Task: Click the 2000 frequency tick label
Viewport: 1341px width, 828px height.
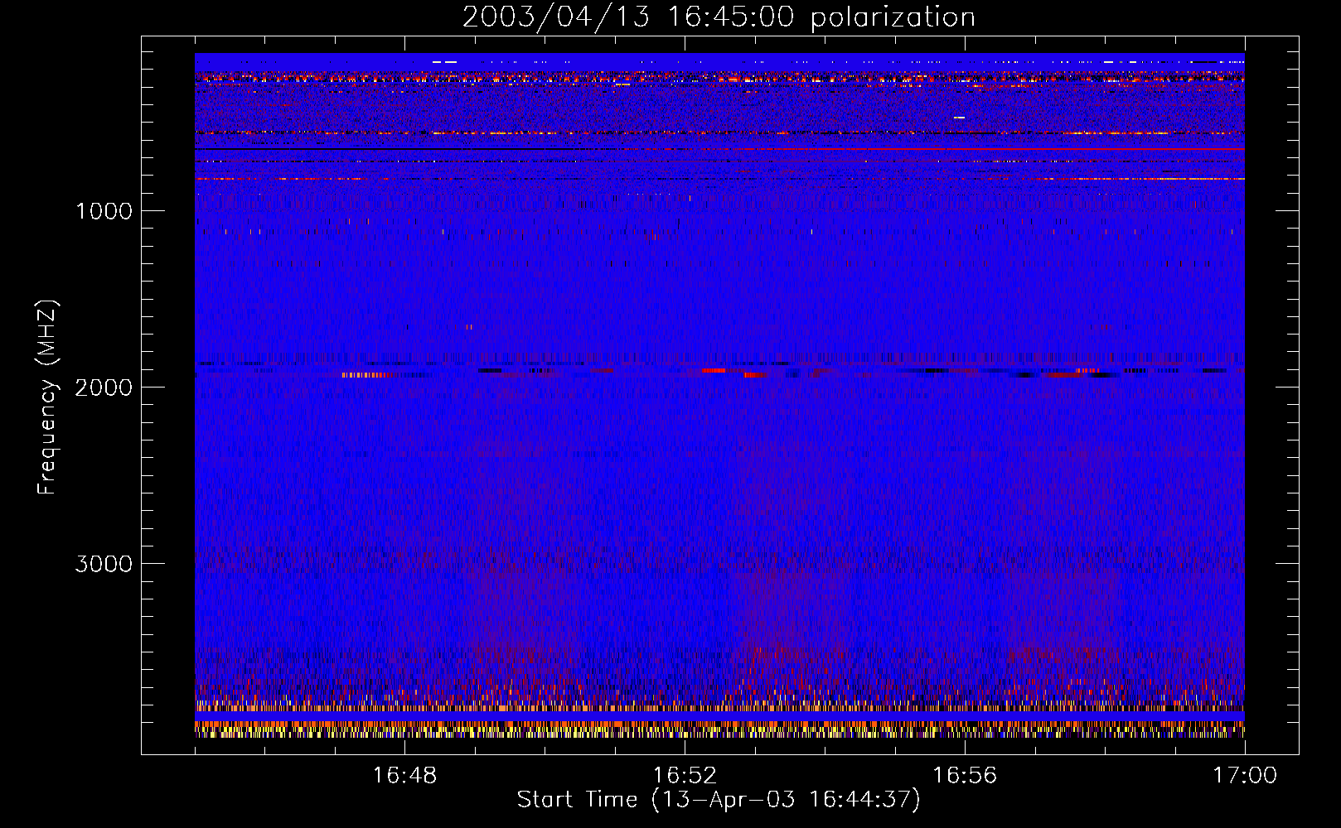Action: [104, 388]
